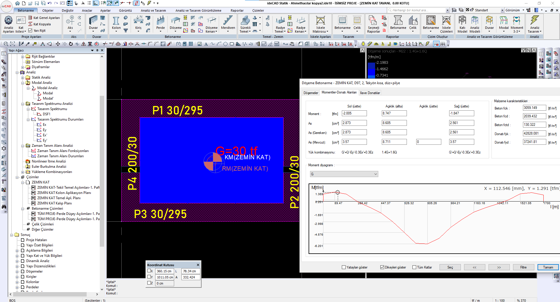Toggle Y lock in Koordinat Kutusu
The height and width of the screenshot is (302, 560).
click(149, 277)
